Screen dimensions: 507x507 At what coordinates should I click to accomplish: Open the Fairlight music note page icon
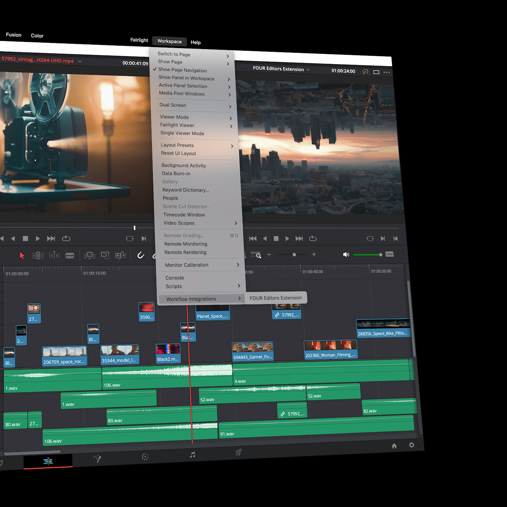(x=192, y=455)
